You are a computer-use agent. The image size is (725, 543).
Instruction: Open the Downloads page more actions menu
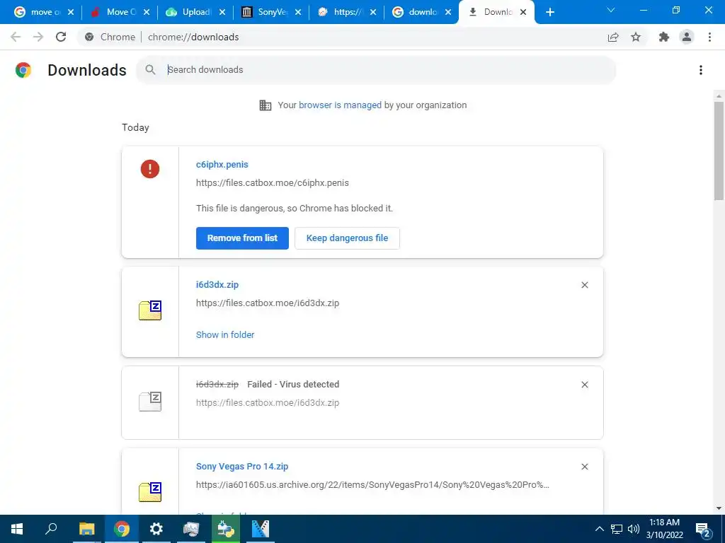[x=701, y=70]
